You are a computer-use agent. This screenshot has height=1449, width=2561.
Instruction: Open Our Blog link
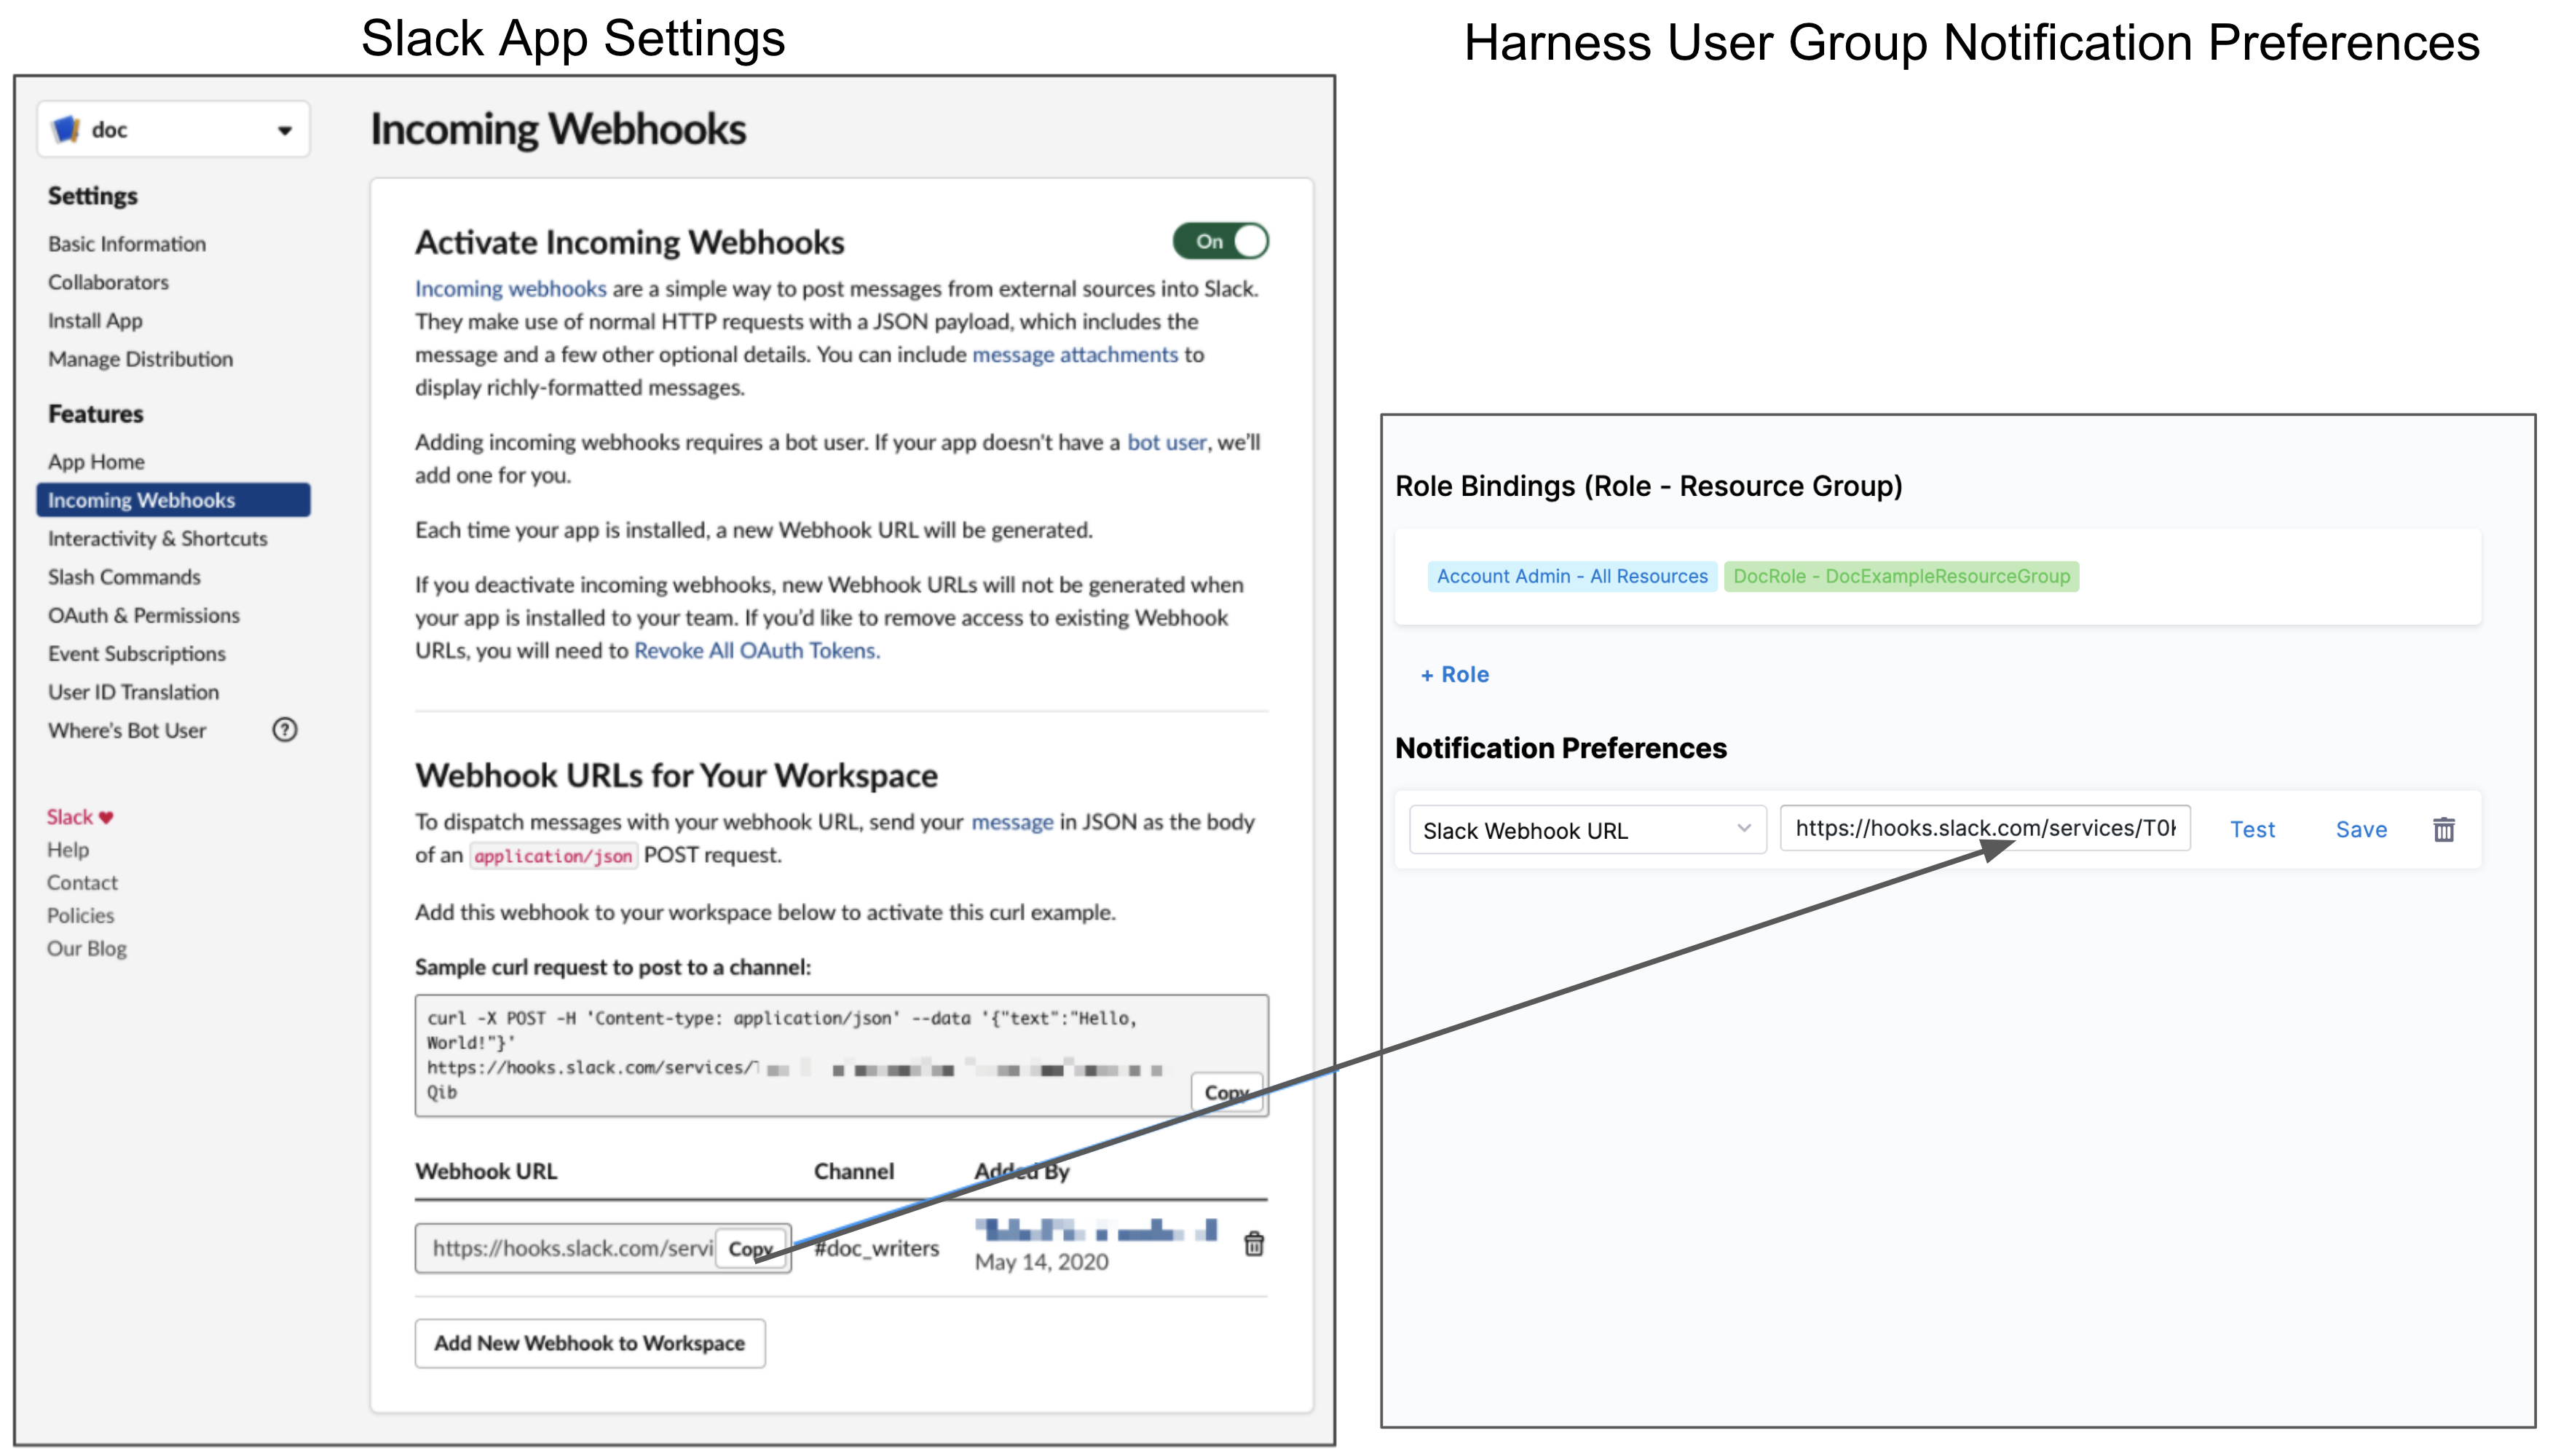87,949
